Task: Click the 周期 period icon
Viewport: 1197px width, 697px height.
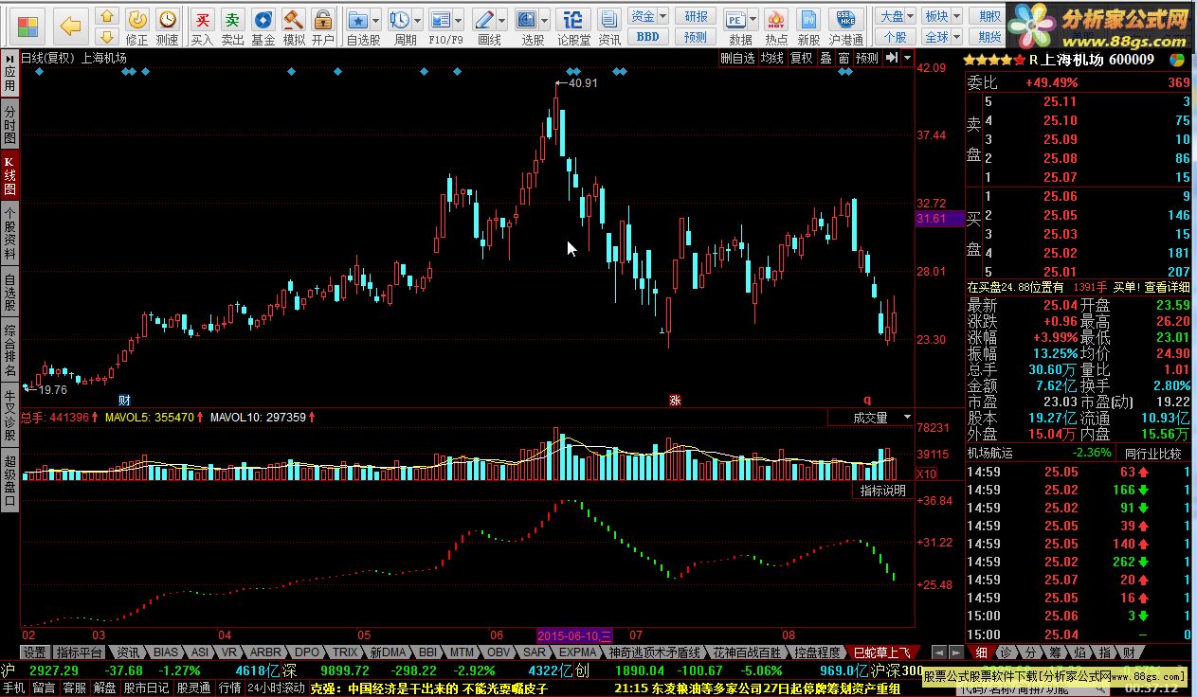Action: tap(399, 19)
